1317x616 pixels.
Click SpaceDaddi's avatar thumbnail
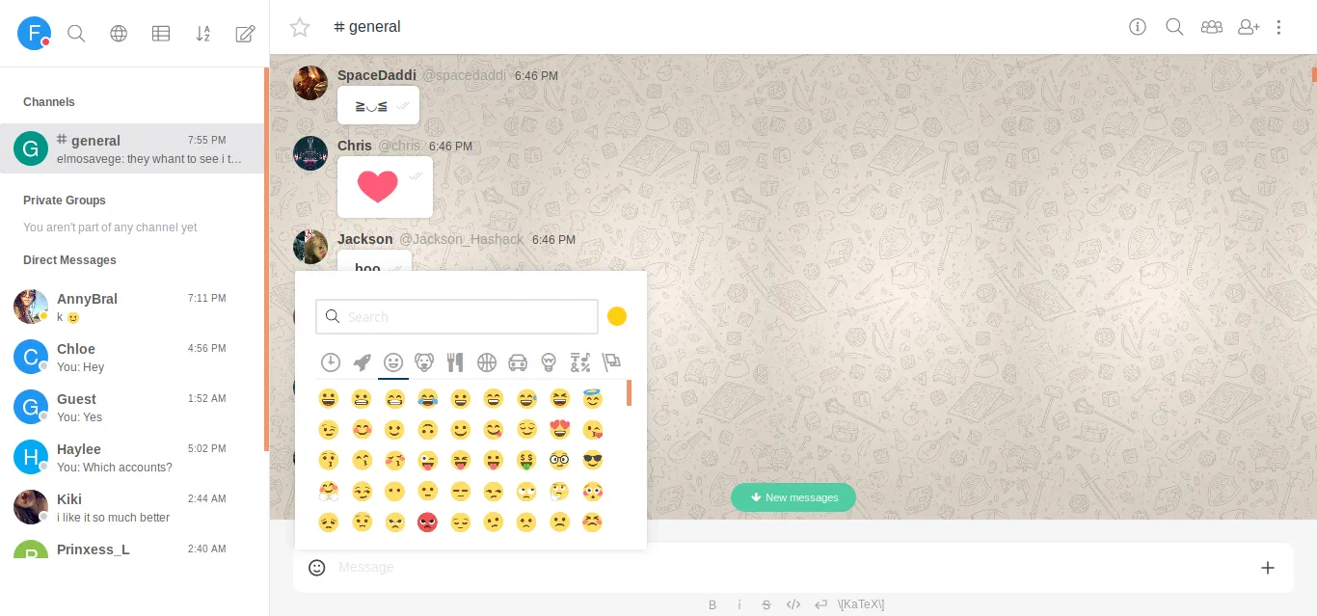pos(310,83)
